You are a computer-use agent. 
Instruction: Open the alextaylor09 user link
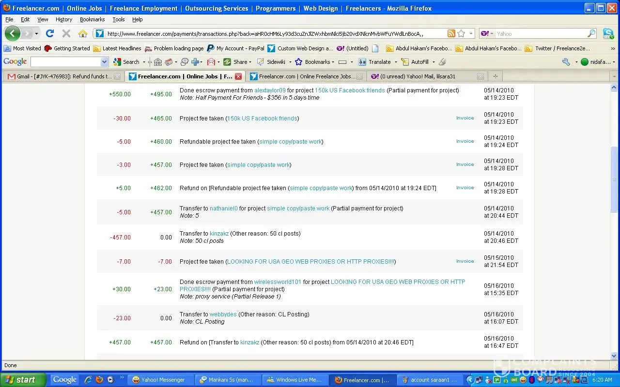[x=270, y=90]
